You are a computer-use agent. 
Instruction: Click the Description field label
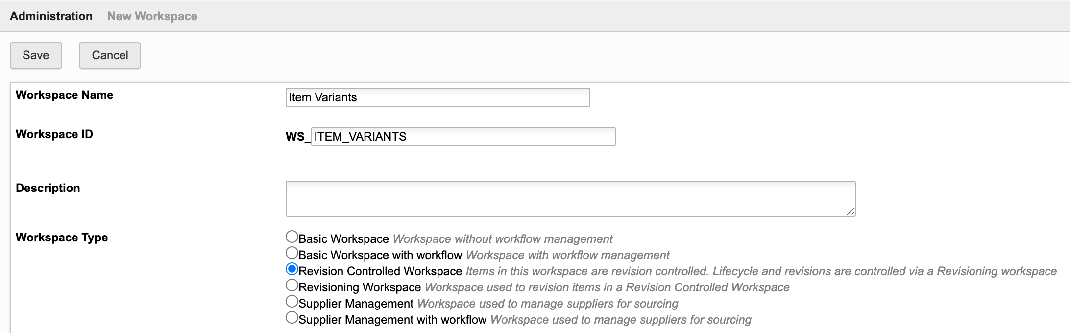48,188
